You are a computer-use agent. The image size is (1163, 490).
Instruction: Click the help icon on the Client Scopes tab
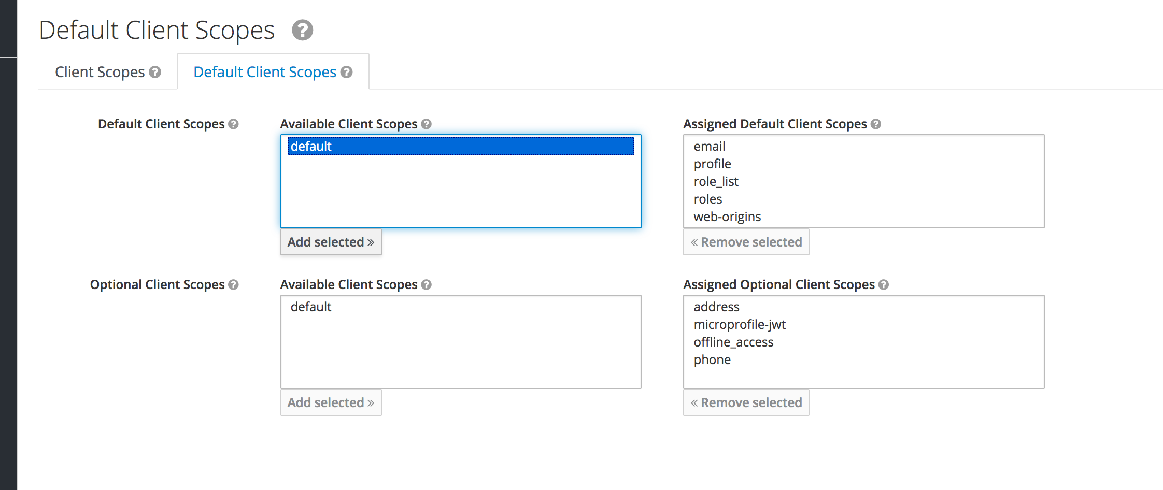[155, 73]
